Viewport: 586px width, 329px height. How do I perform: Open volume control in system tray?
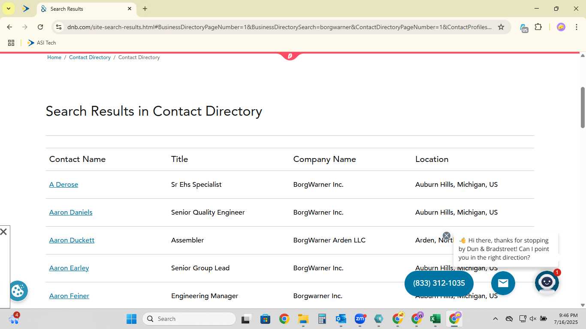(x=533, y=319)
